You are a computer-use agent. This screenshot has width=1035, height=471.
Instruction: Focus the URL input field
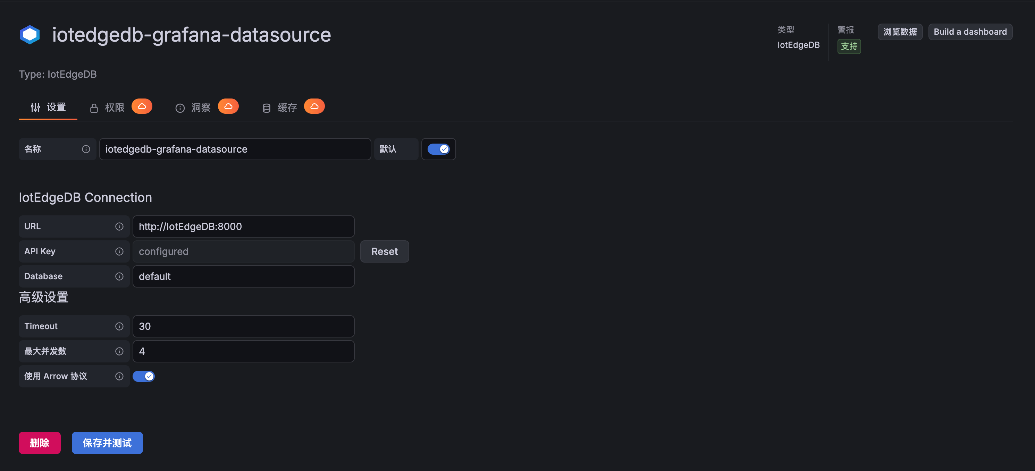click(244, 226)
